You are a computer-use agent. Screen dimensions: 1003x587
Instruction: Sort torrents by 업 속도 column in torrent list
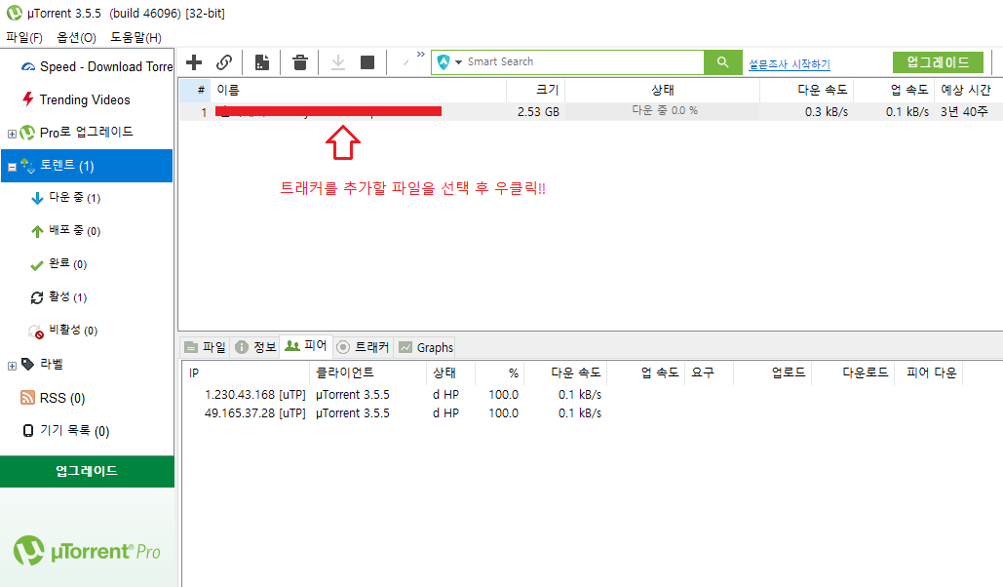click(894, 91)
